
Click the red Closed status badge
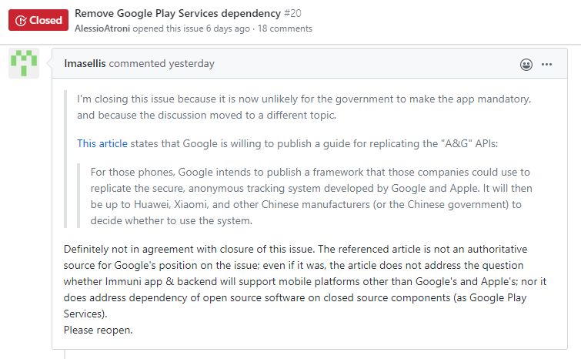coord(38,20)
